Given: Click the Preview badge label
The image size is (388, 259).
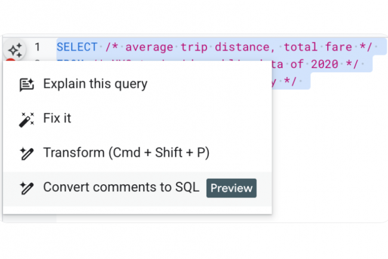Looking at the screenshot, I should click(x=231, y=188).
